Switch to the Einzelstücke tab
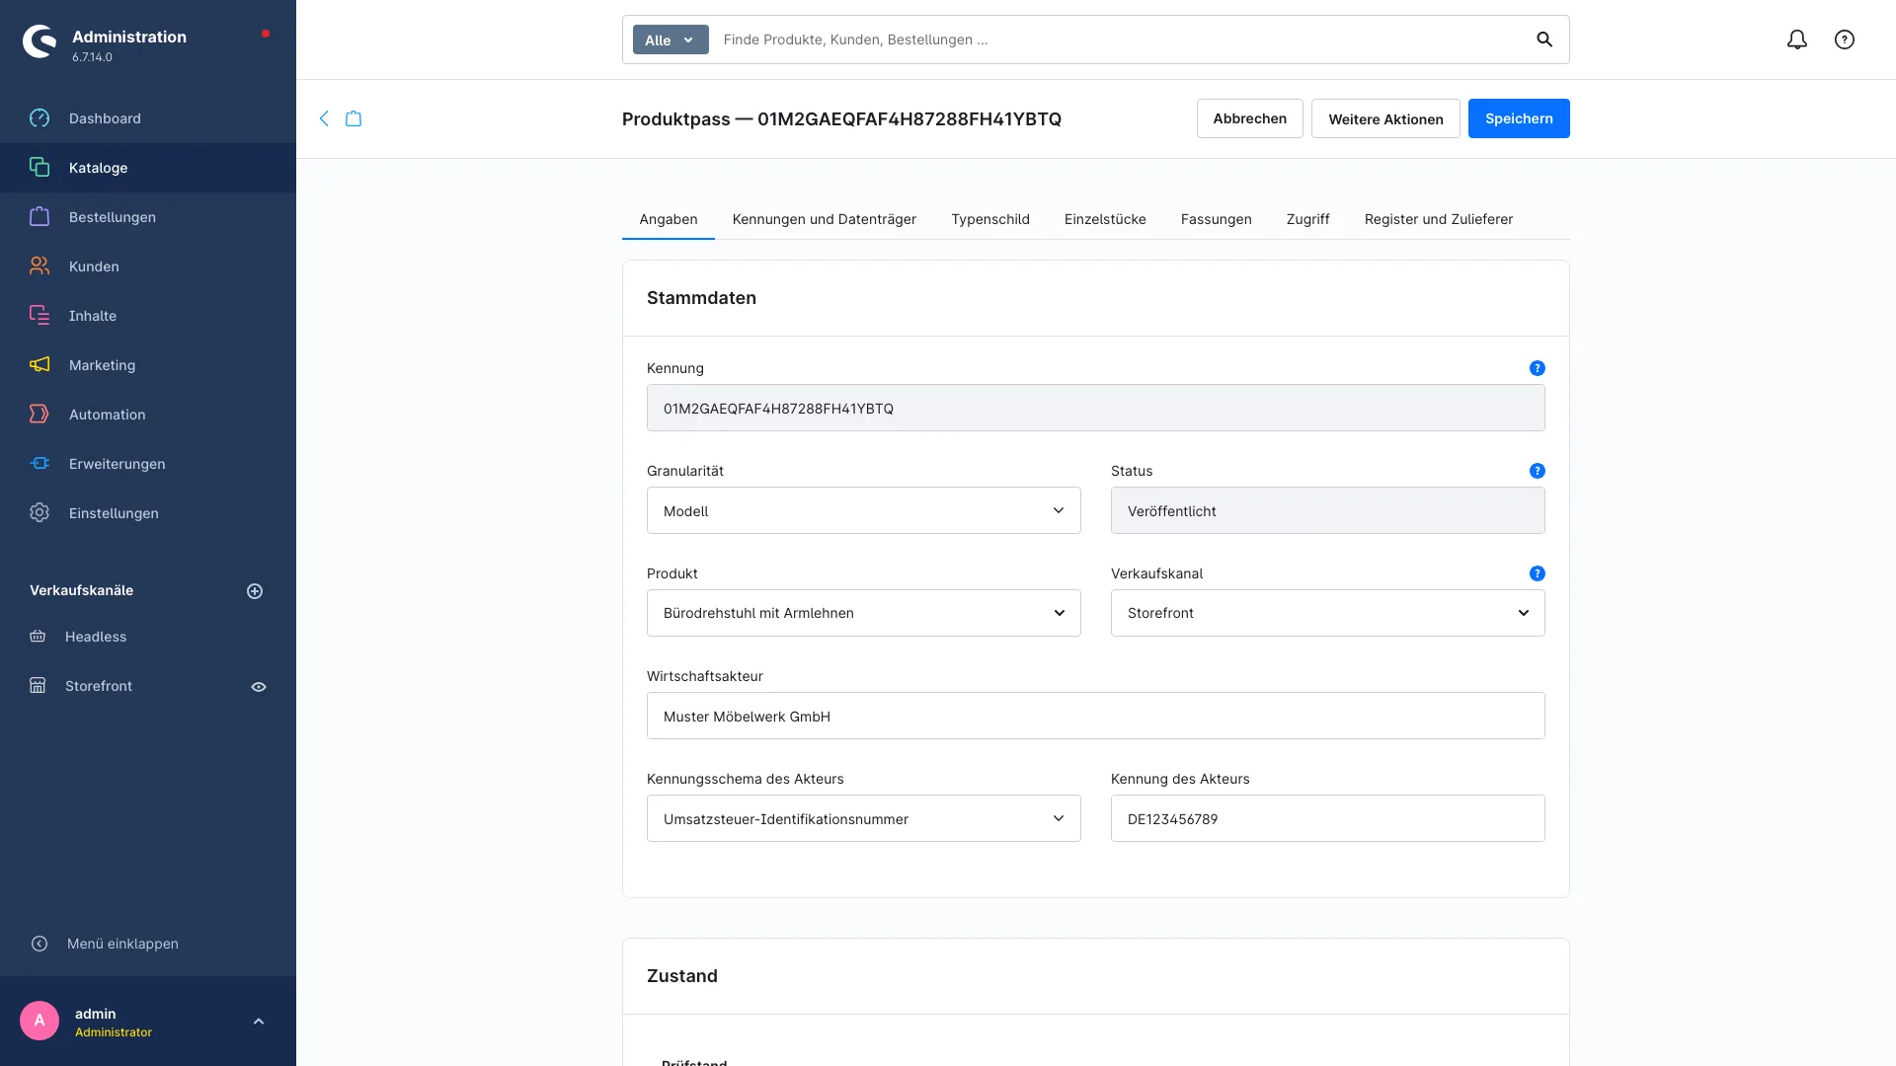Image resolution: width=1896 pixels, height=1066 pixels. (x=1105, y=219)
